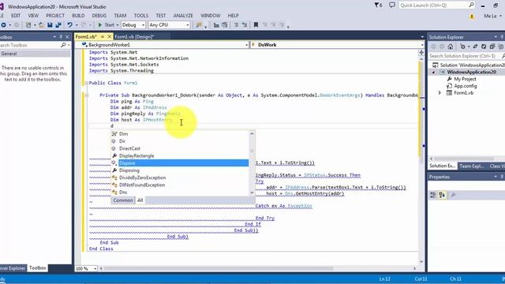
Task: Select DirectCast in the IntelliSense list
Action: [129, 148]
